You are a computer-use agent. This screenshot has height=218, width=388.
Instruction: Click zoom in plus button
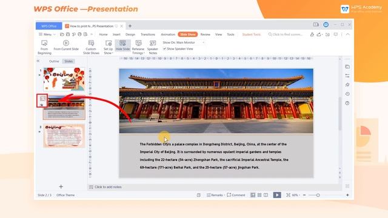point(347,195)
